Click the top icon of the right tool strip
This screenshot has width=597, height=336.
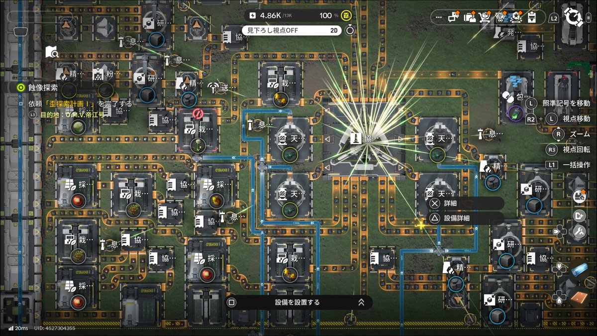point(580,196)
